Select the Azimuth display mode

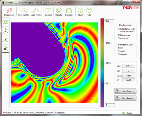[x=119, y=38]
